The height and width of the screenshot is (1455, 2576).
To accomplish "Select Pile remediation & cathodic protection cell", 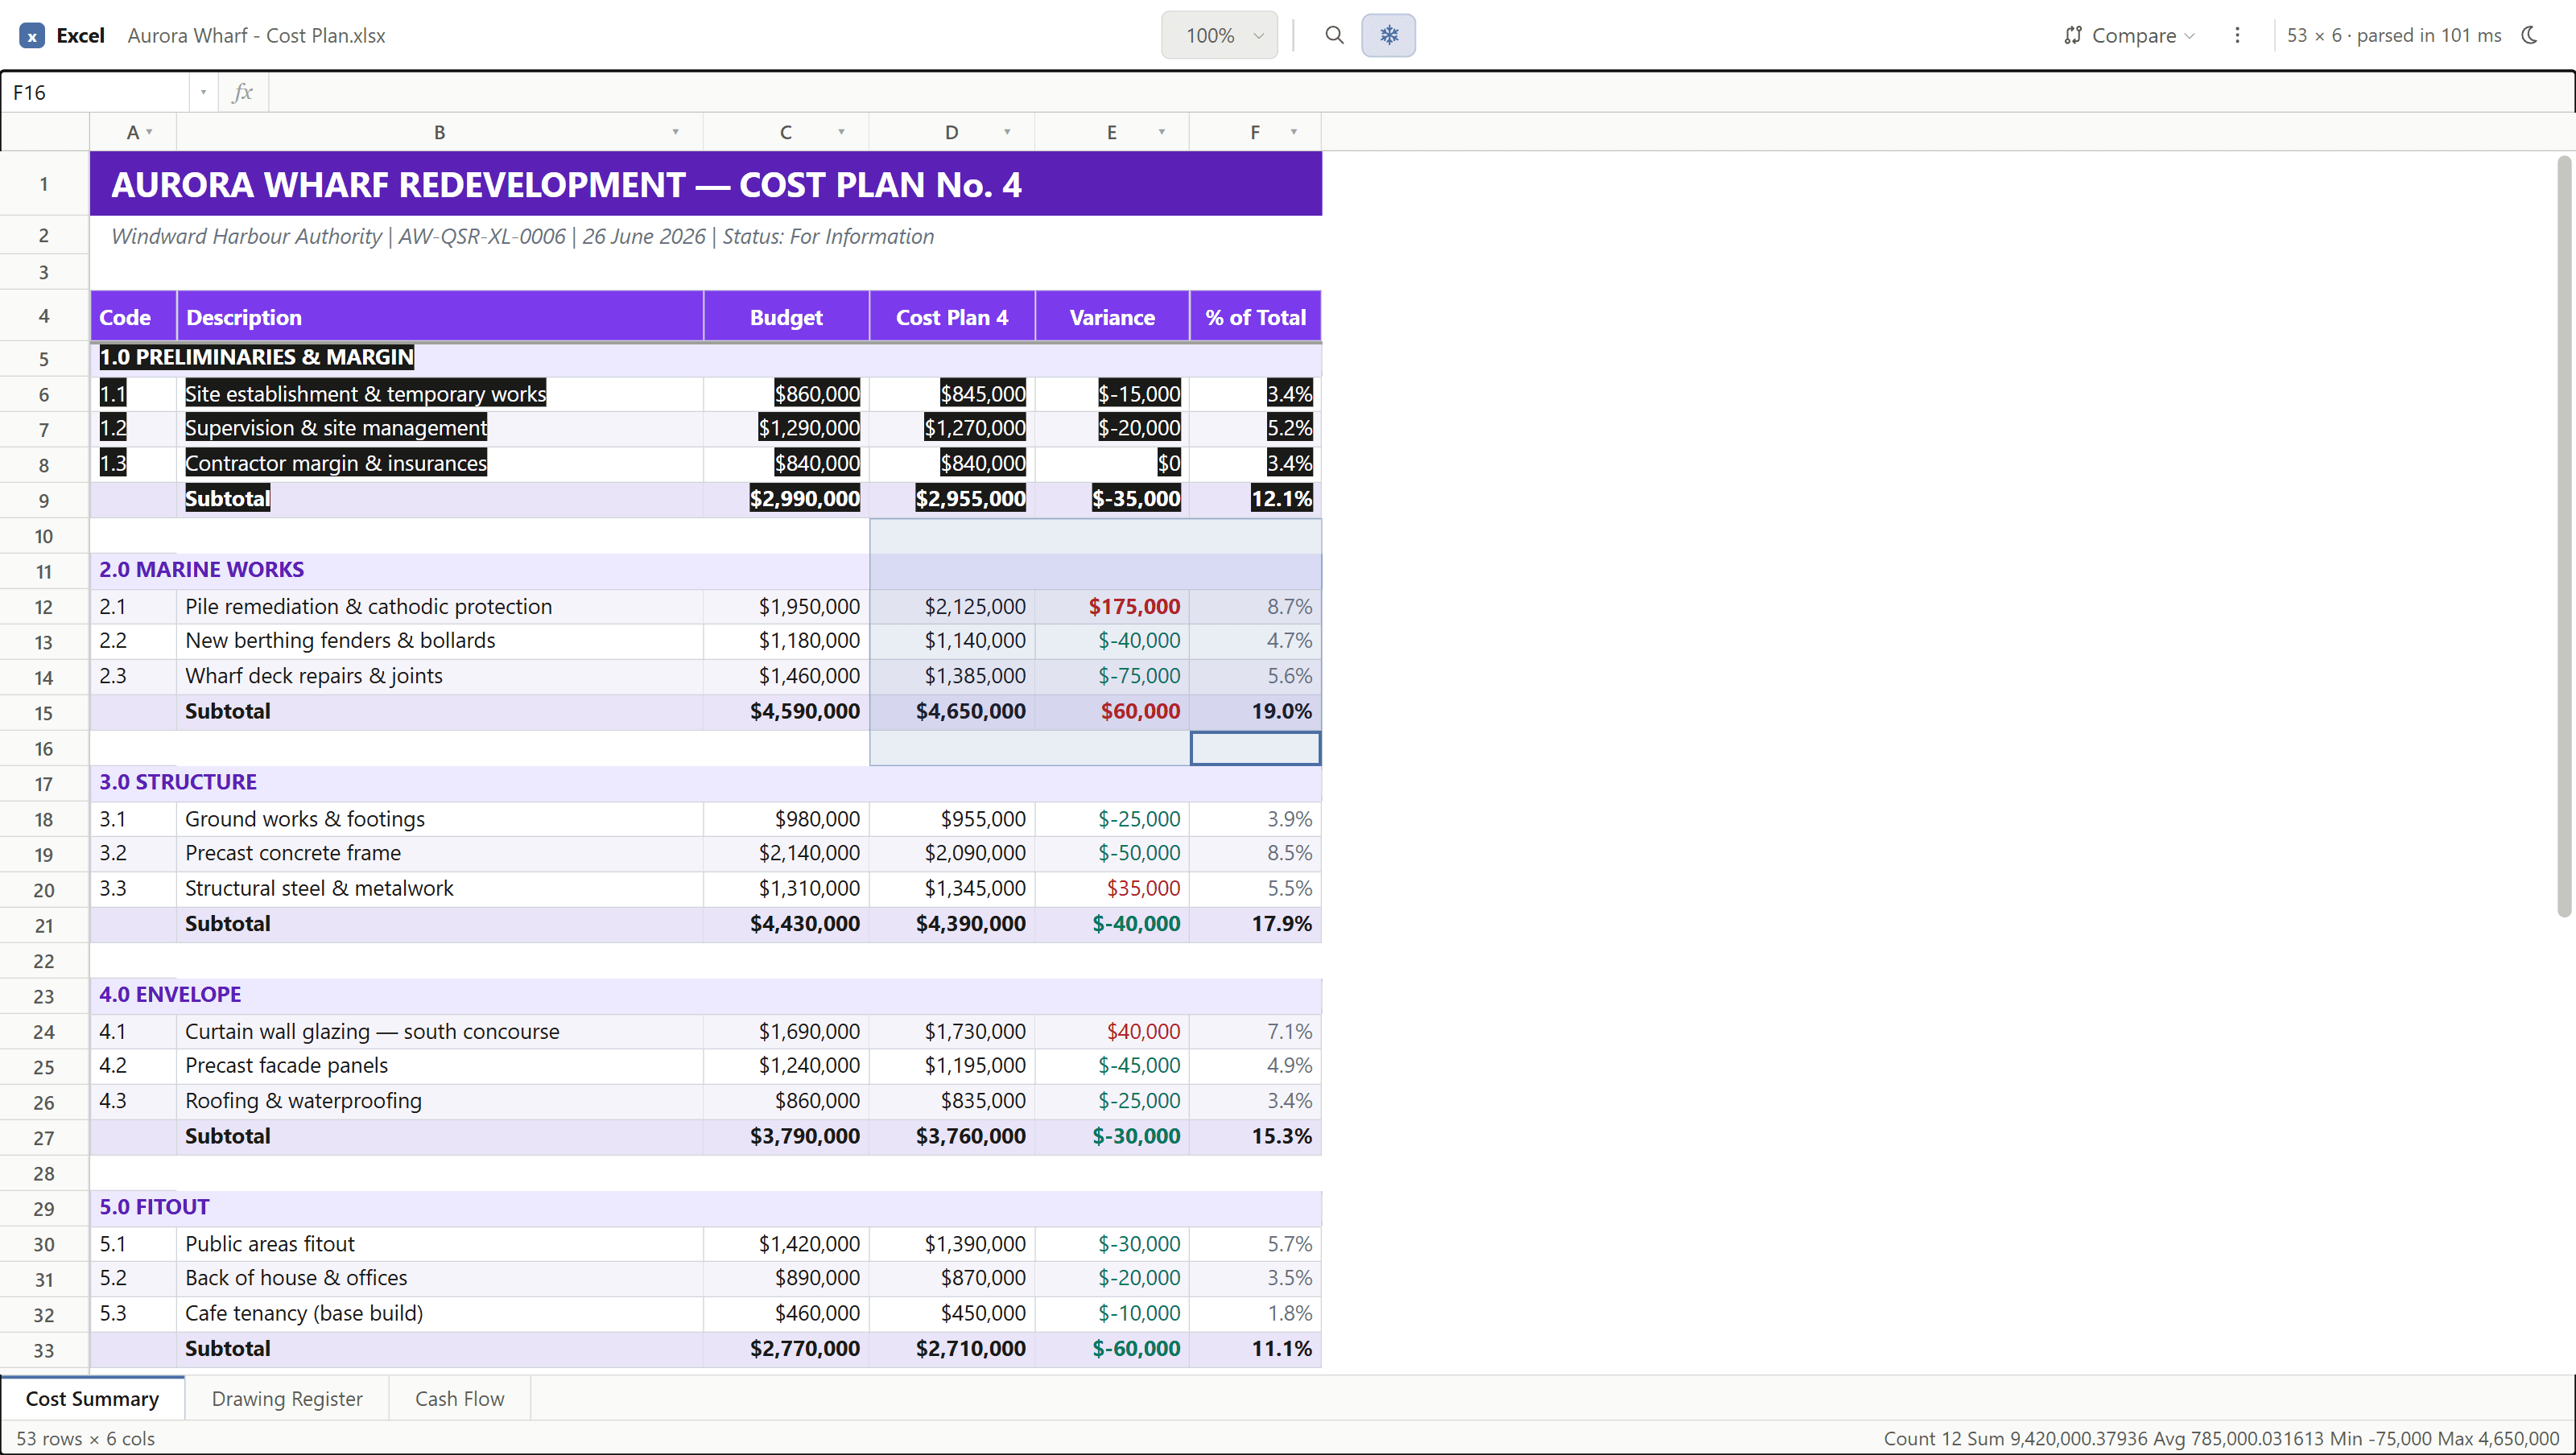I will [x=439, y=607].
